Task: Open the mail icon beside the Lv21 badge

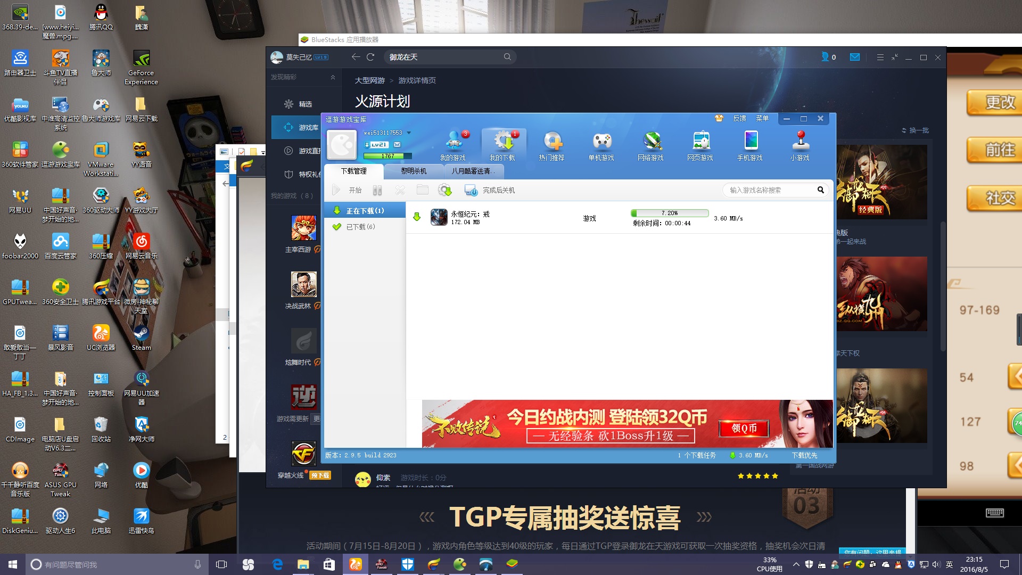Action: 397,145
